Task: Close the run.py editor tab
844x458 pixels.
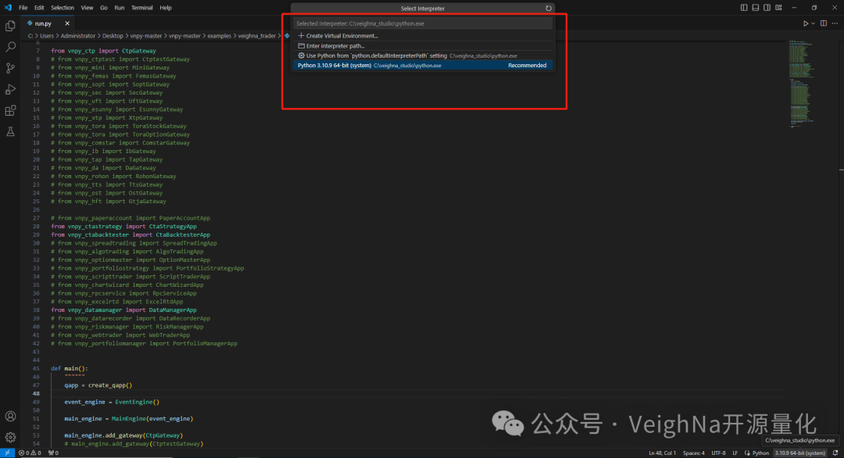Action: 67,23
